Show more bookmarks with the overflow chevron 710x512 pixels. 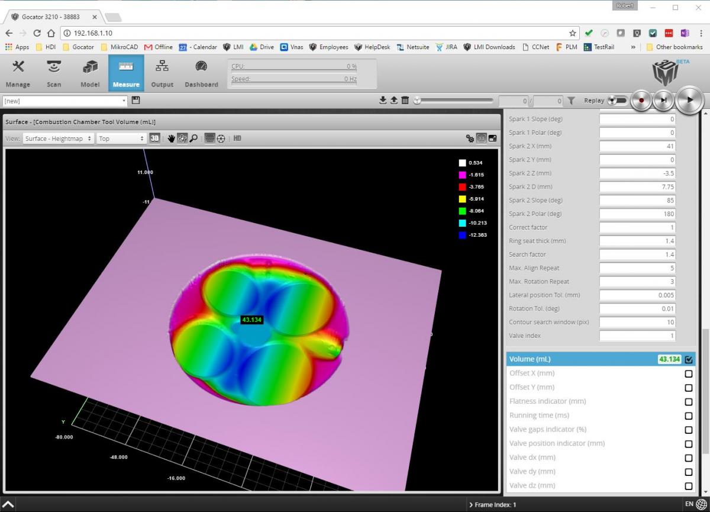click(634, 47)
